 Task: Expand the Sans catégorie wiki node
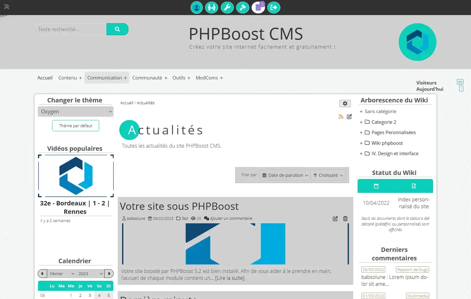coord(361,111)
